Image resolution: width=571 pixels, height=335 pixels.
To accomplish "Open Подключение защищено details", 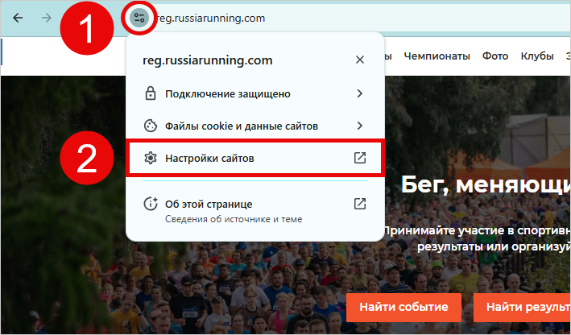I will [255, 93].
